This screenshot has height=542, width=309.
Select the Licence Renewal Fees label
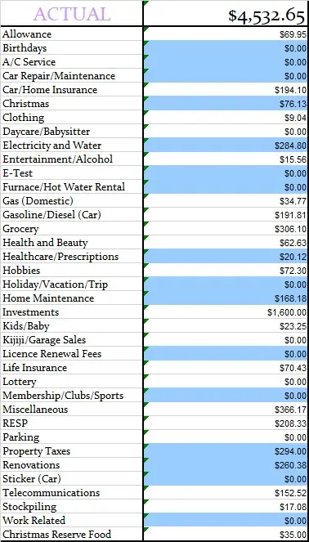72,353
